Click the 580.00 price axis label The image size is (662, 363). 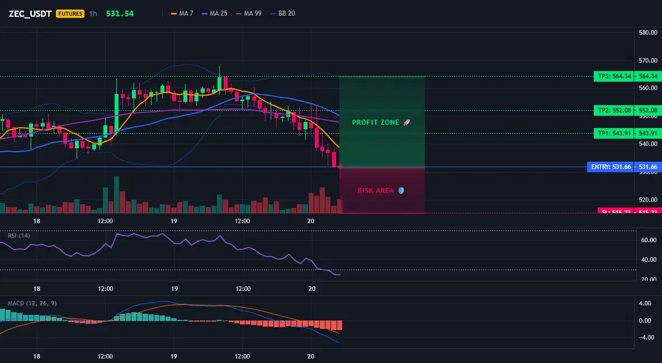(647, 32)
